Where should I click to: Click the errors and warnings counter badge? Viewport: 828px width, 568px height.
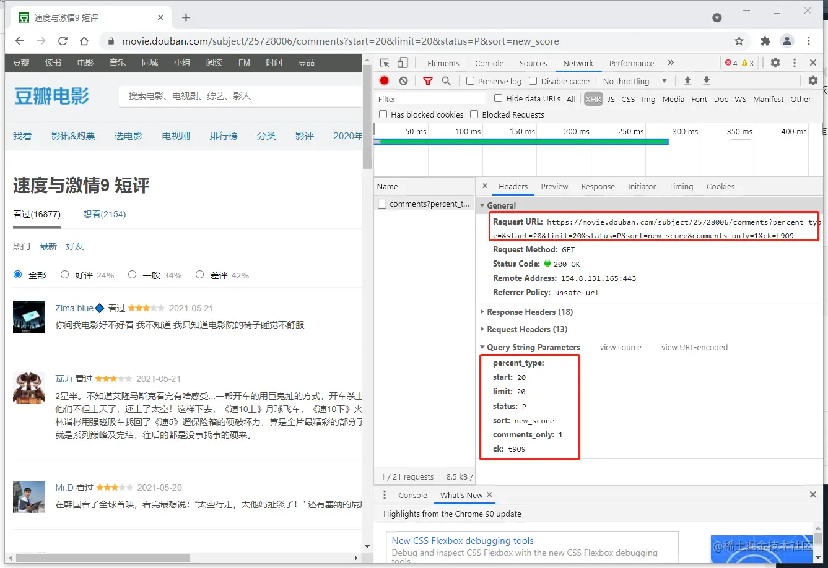pyautogui.click(x=739, y=63)
